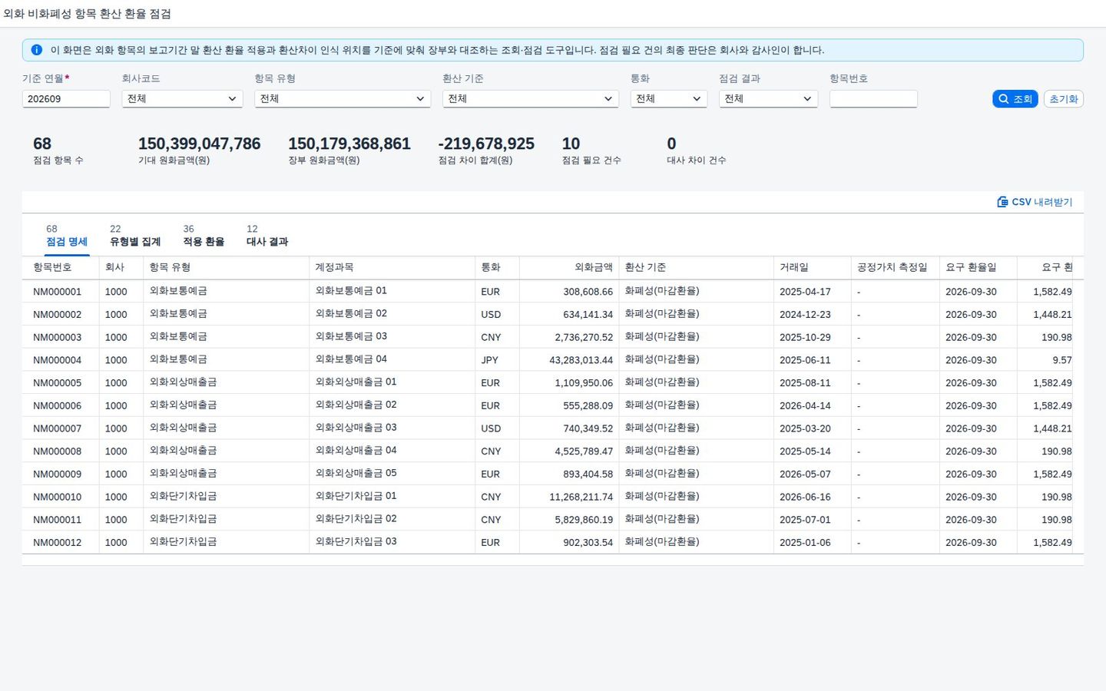The height and width of the screenshot is (691, 1106).
Task: Click the CSV 내려받기 link
Action: [1035, 202]
